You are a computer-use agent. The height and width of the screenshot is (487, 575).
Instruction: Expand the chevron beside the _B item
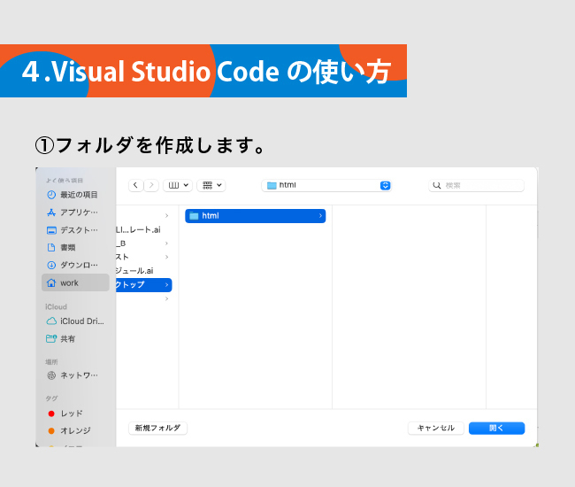[x=167, y=243]
